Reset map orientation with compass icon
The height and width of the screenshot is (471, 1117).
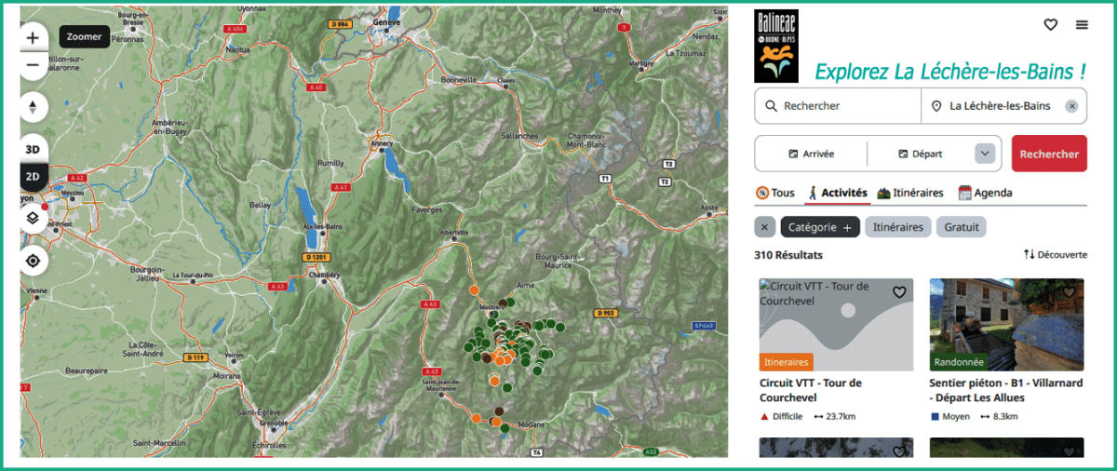(33, 107)
